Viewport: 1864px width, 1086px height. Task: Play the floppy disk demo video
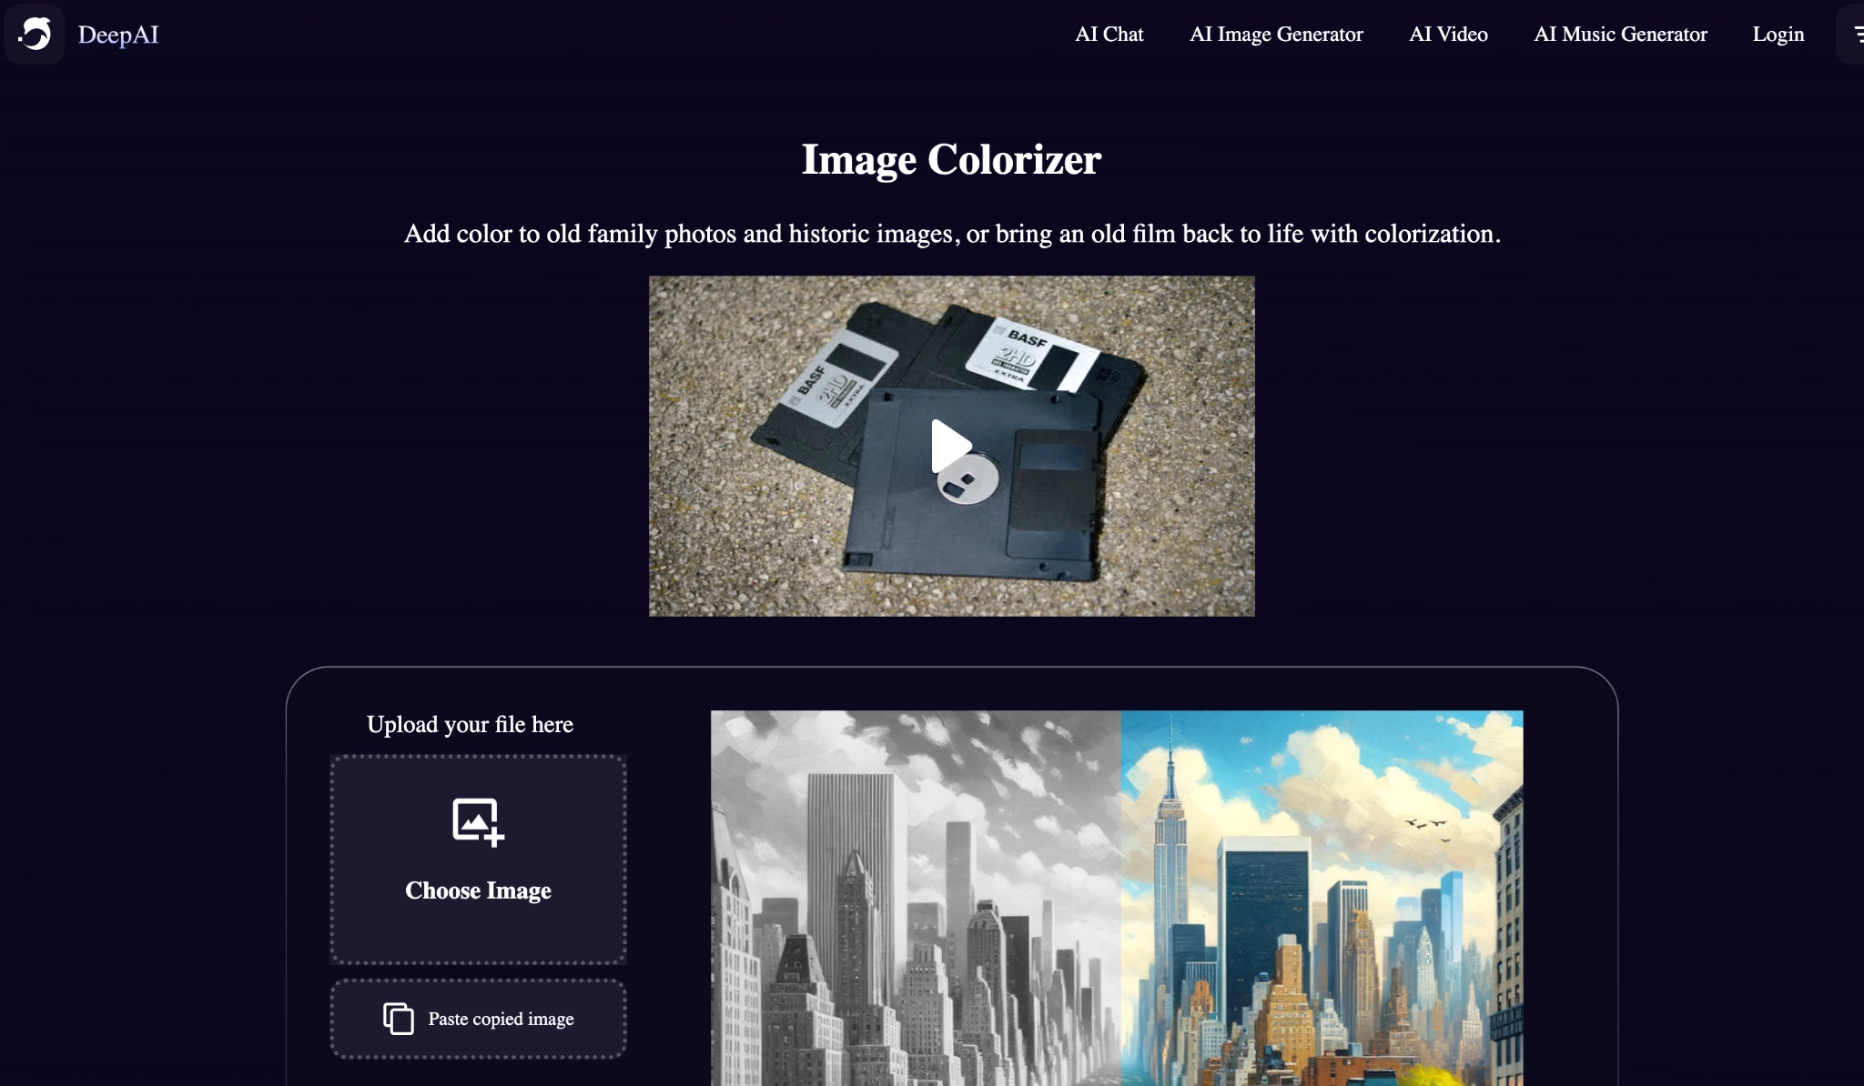(x=951, y=445)
